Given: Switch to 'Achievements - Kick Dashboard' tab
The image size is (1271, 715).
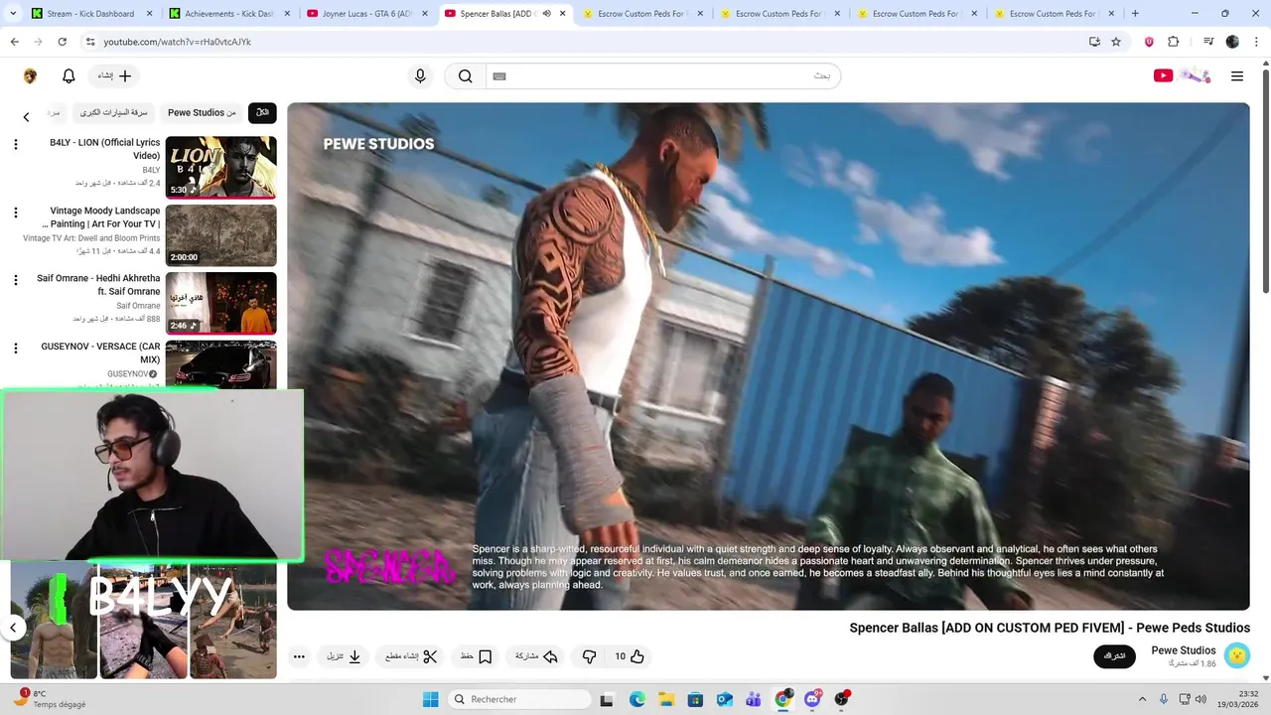Looking at the screenshot, I should (x=228, y=14).
